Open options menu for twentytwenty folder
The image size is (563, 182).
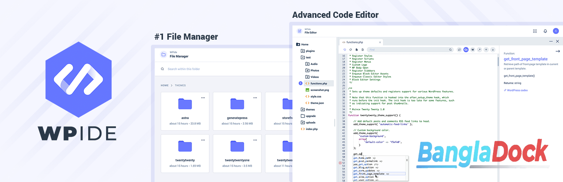[203, 140]
